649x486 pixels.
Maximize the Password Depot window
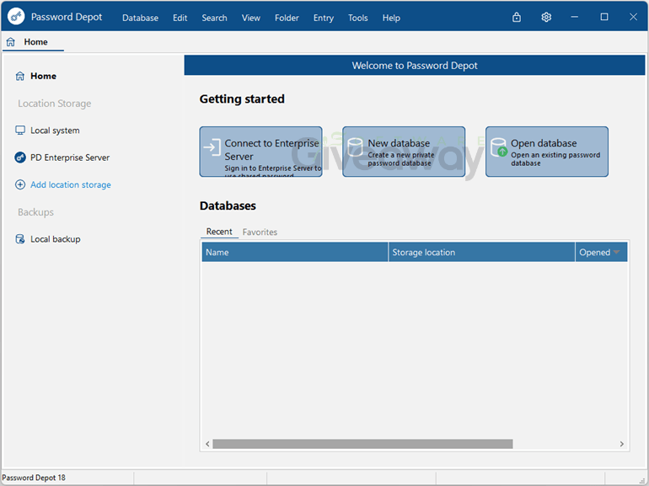[604, 17]
